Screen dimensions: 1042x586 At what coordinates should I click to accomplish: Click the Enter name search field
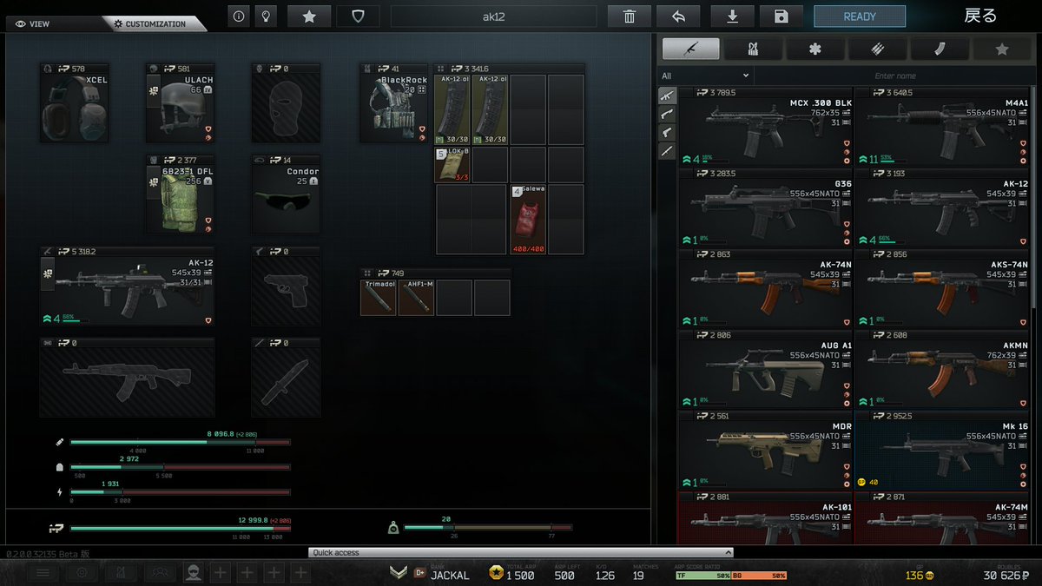895,76
